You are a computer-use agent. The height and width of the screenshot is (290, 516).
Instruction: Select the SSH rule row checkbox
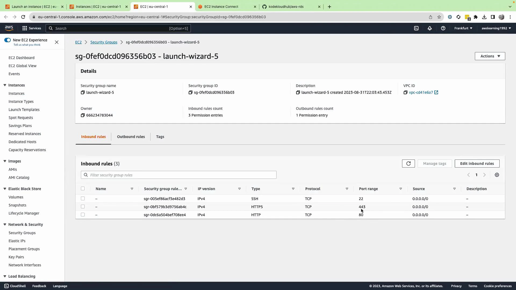click(83, 199)
